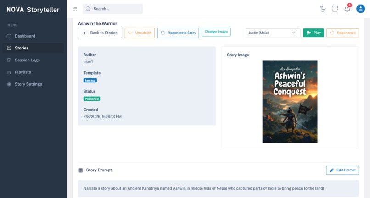Viewport: 370px width, 198px height.
Task: Click the Author label
Action: click(90, 55)
